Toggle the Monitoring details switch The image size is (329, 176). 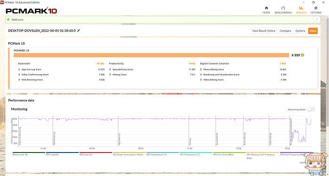tap(311, 109)
